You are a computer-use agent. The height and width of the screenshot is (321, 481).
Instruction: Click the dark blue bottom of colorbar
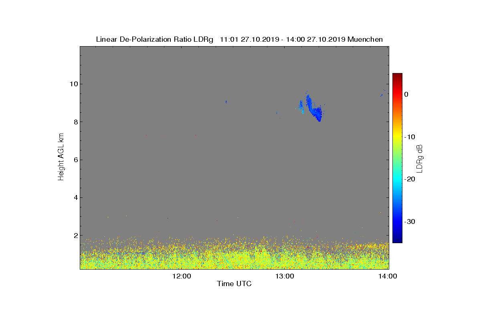397,239
